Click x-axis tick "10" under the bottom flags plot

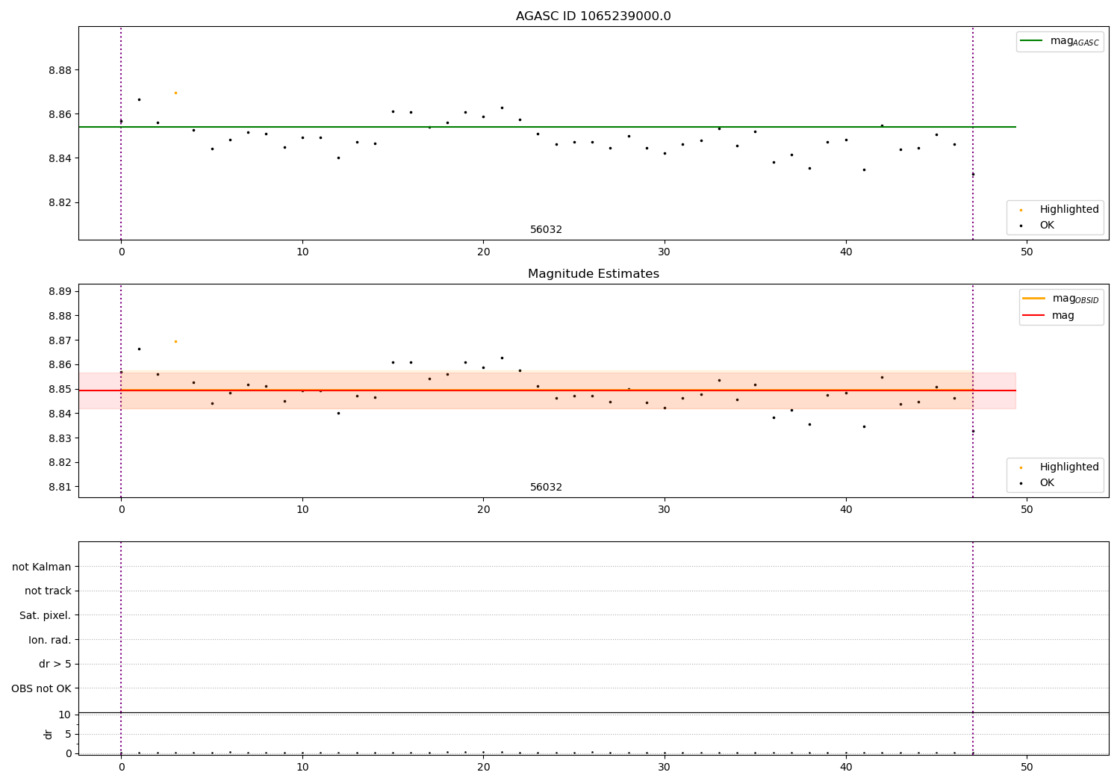click(302, 767)
